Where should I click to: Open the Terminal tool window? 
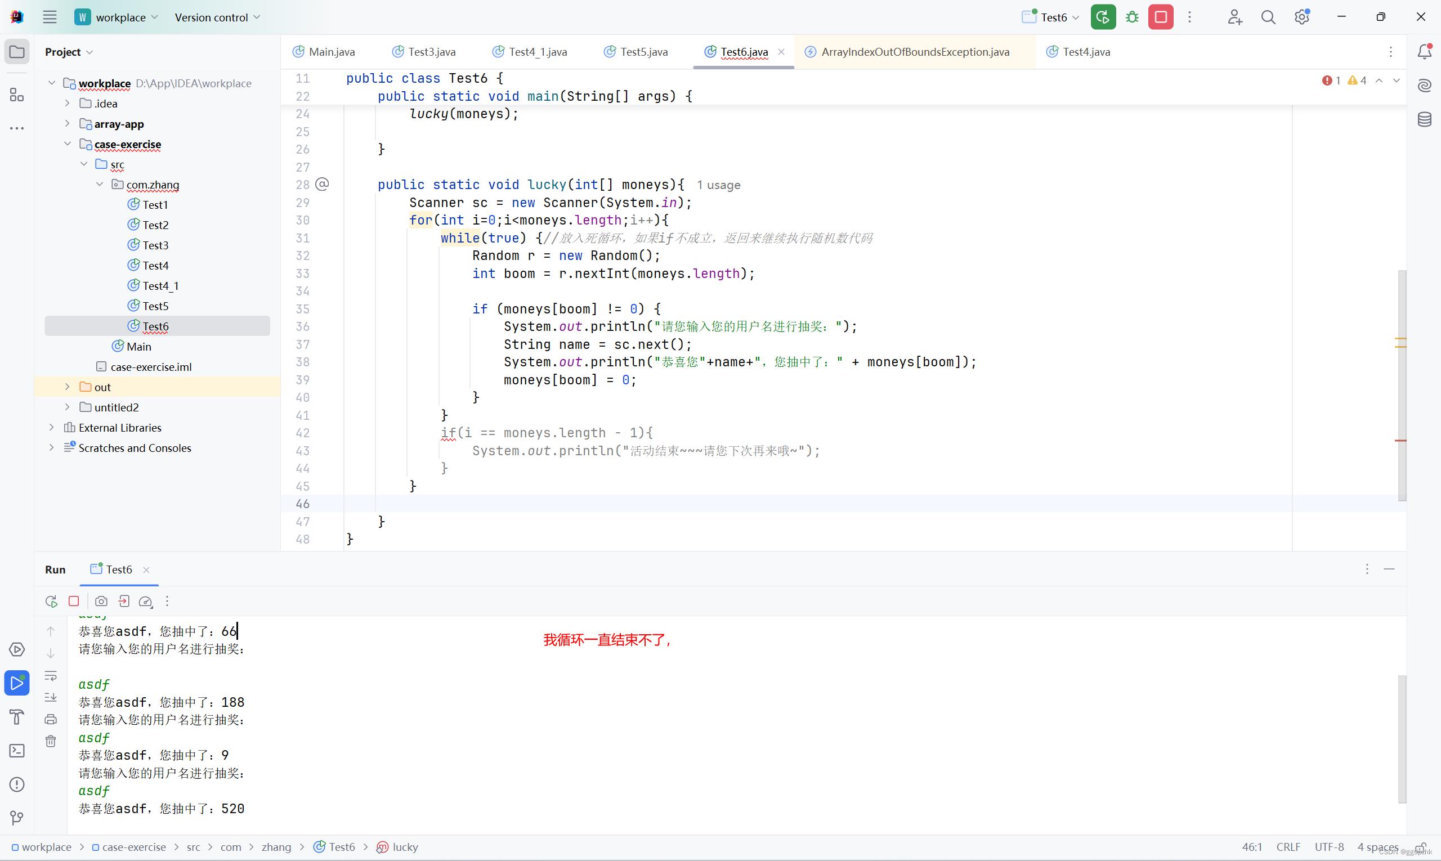click(x=17, y=751)
